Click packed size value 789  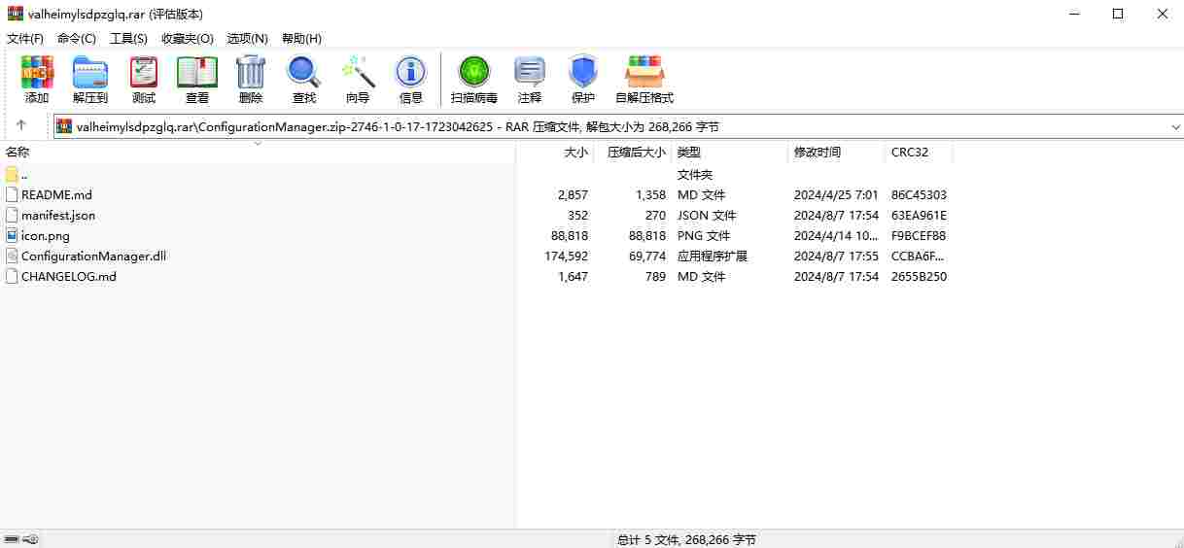click(655, 276)
